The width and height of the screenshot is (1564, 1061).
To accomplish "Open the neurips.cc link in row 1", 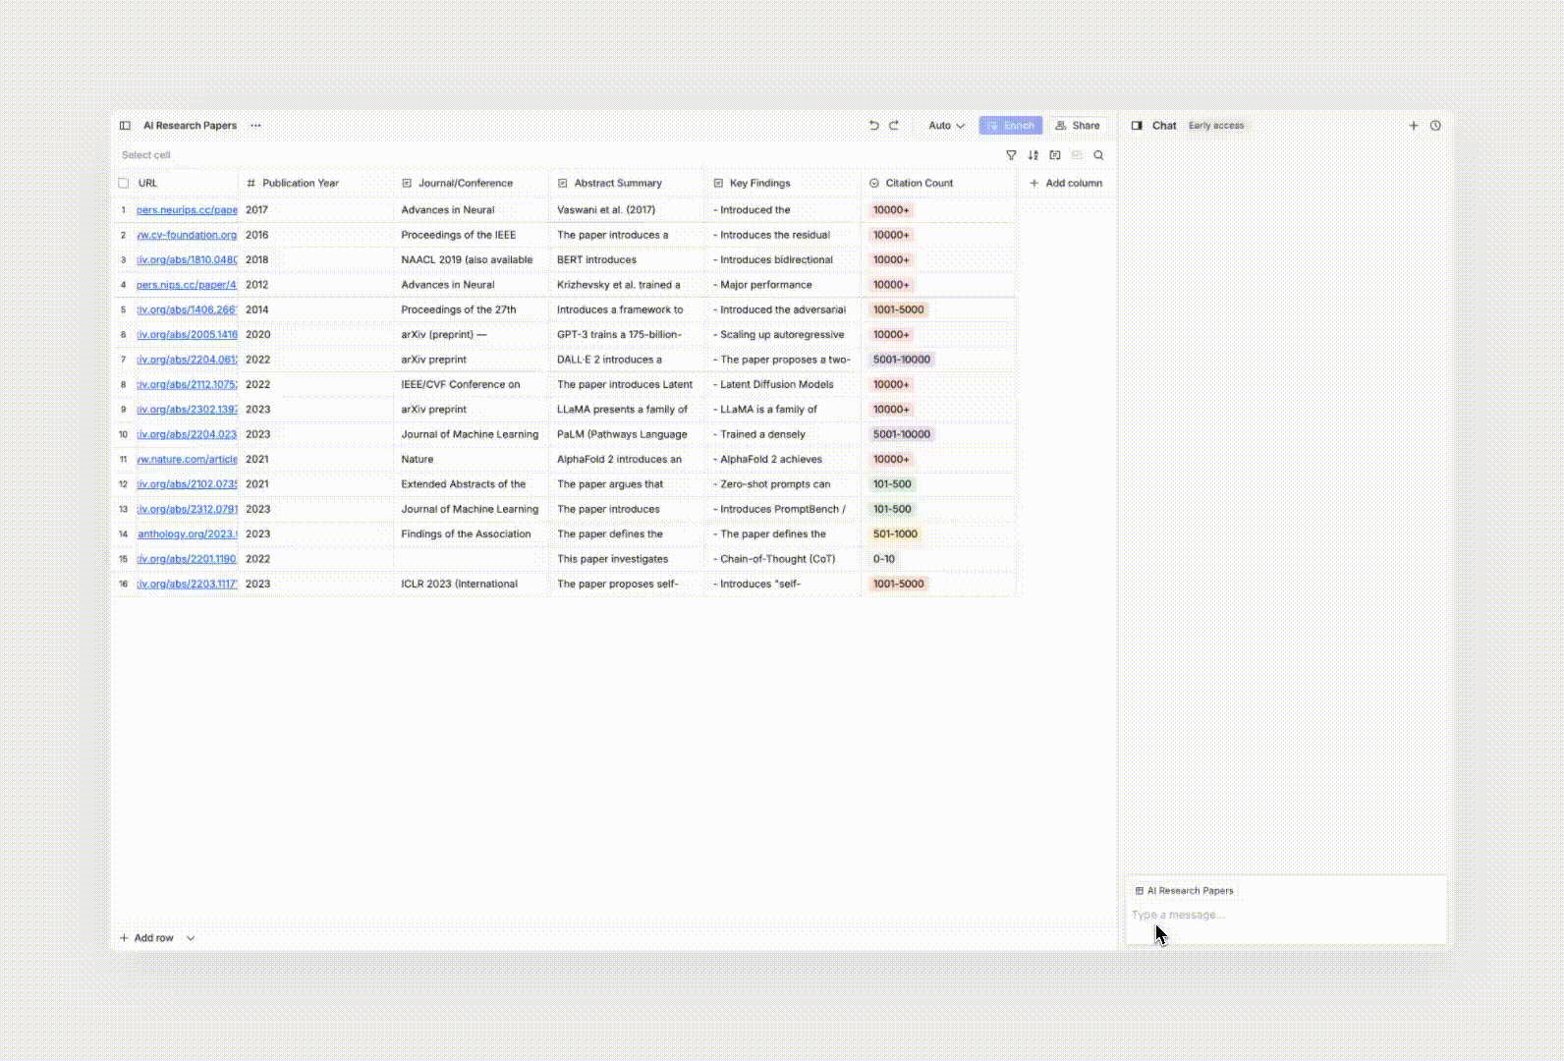I will pyautogui.click(x=187, y=210).
